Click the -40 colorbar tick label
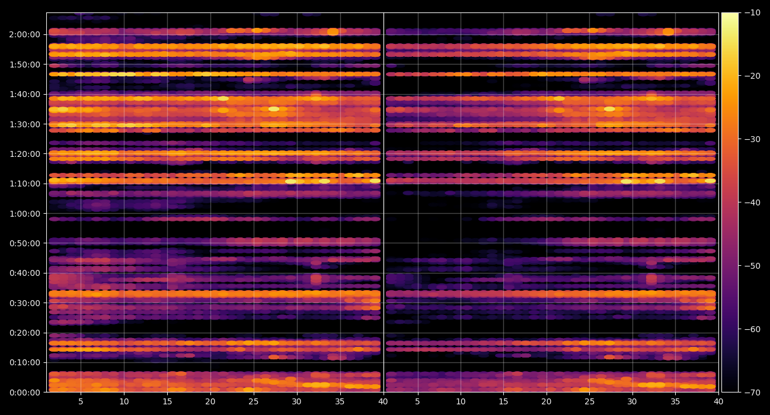 [753, 202]
